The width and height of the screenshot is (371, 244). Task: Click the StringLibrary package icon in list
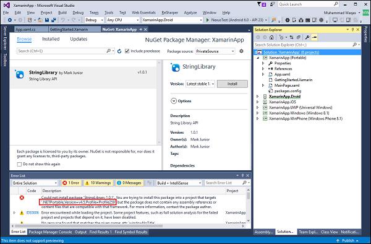coord(19,74)
